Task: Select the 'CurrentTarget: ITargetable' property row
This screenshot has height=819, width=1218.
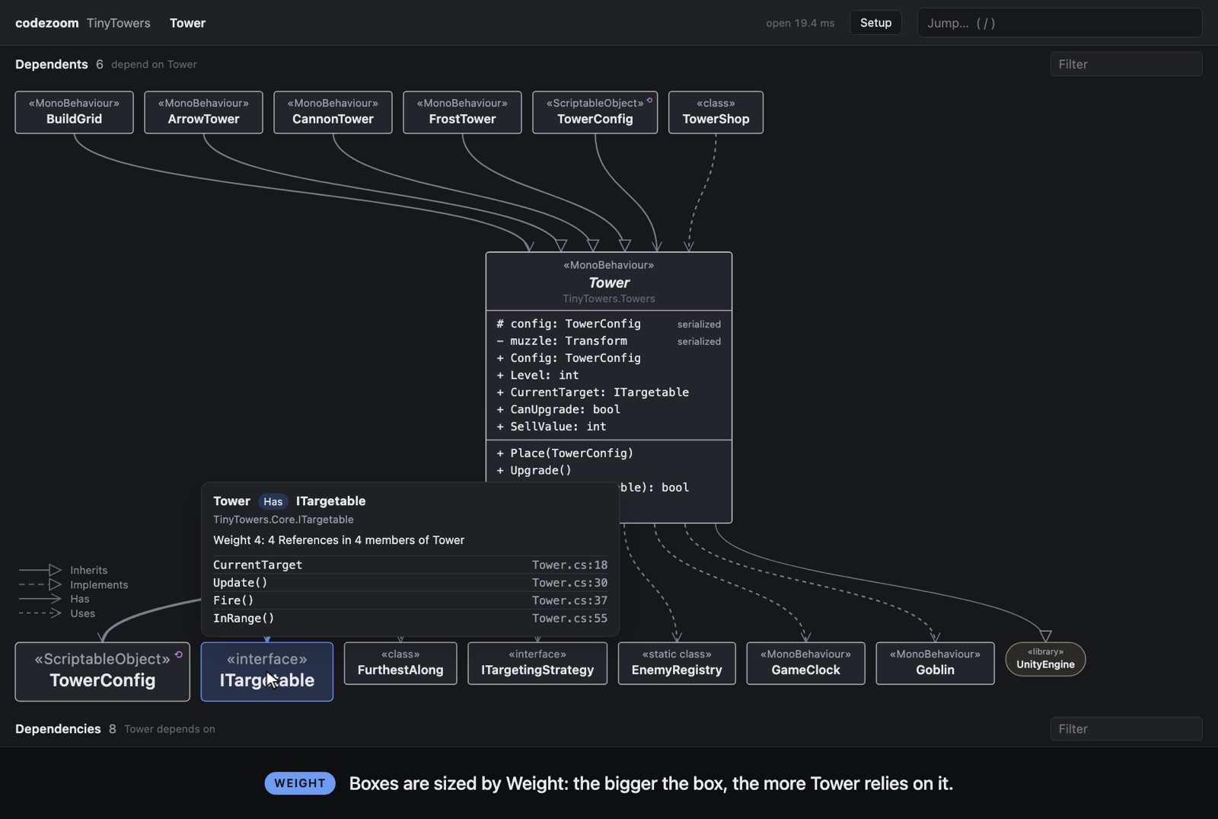Action: click(609, 392)
